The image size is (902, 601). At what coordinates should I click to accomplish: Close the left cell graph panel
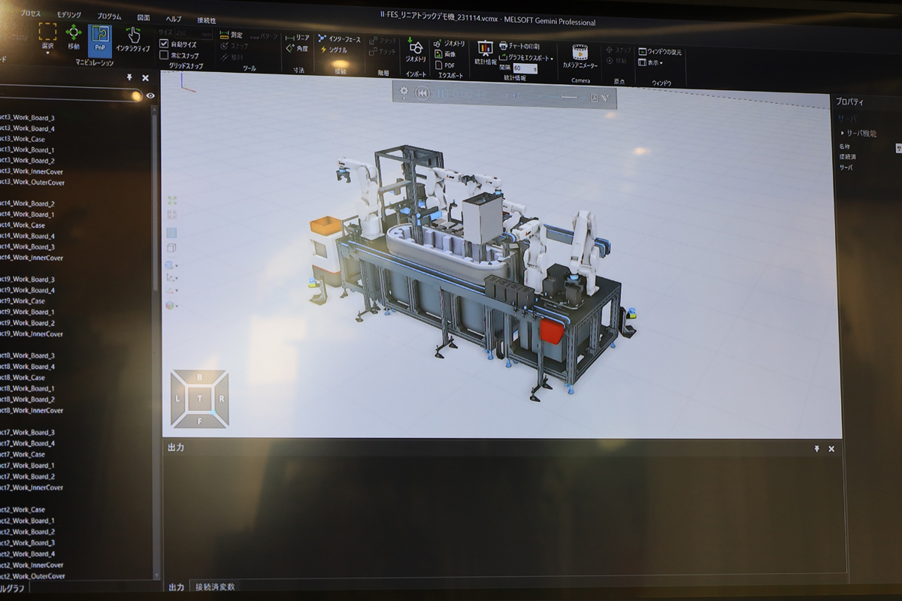(x=145, y=77)
